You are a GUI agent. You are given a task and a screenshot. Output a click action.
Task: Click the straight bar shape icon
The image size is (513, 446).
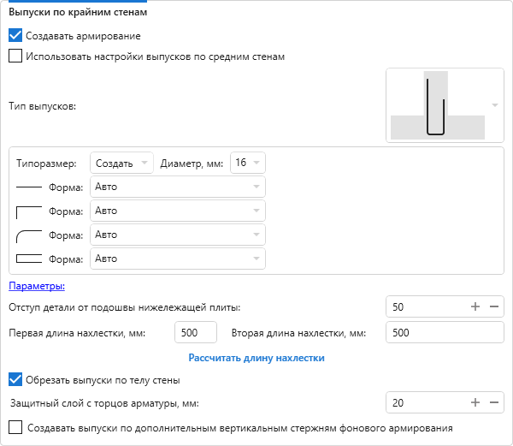(x=29, y=187)
